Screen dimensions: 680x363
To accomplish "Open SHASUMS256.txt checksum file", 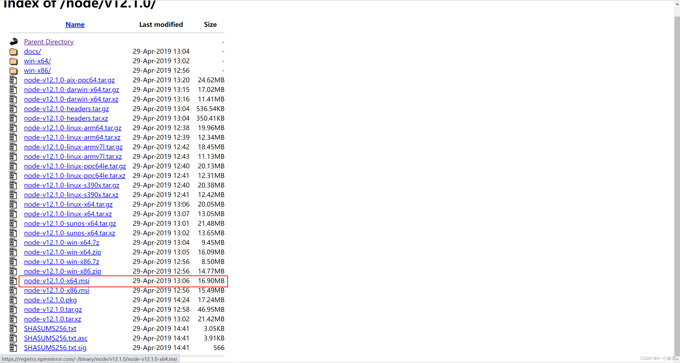I will (x=50, y=328).
